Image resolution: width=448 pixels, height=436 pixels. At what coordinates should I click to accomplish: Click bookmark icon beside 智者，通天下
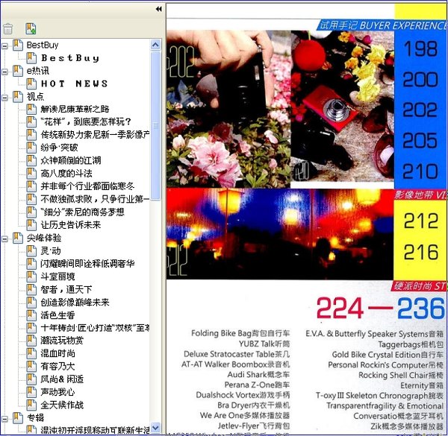pyautogui.click(x=31, y=290)
